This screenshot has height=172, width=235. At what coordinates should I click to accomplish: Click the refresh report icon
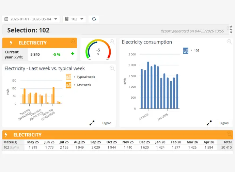[x=94, y=19]
